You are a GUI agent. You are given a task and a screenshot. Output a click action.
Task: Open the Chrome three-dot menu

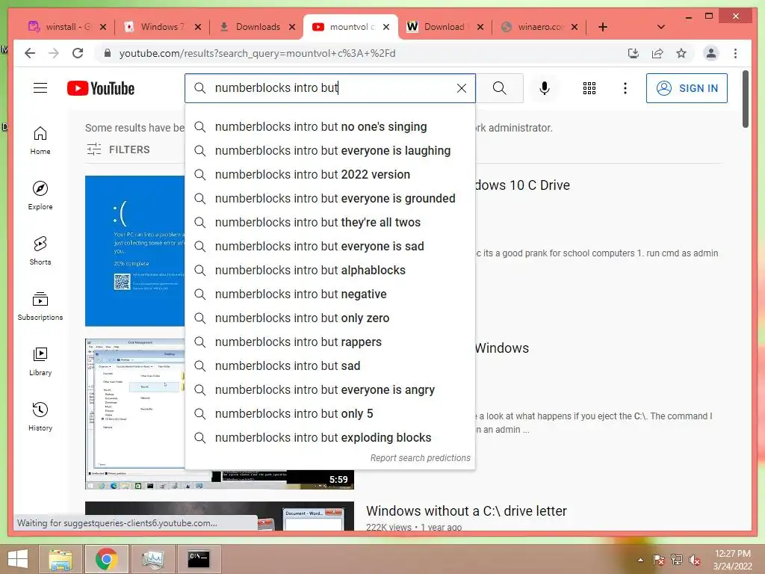point(735,53)
